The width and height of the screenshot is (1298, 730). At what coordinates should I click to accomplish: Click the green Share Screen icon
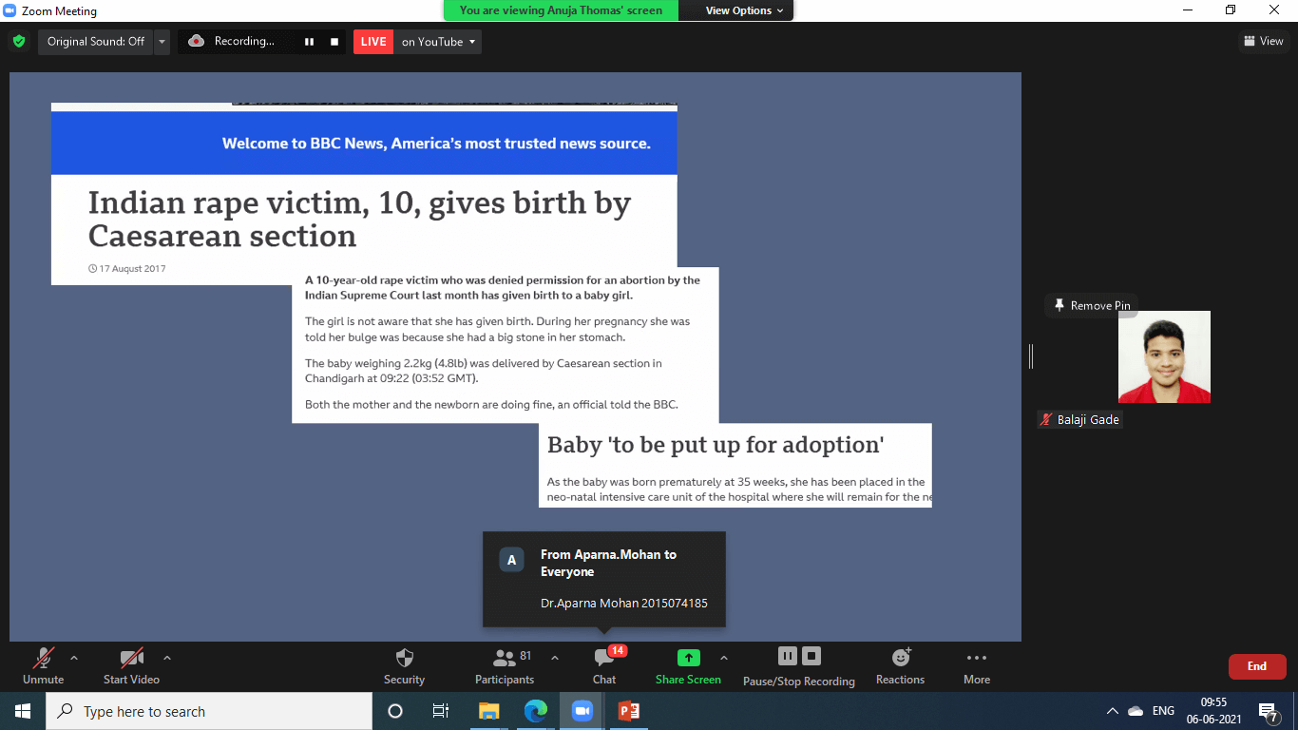(688, 658)
